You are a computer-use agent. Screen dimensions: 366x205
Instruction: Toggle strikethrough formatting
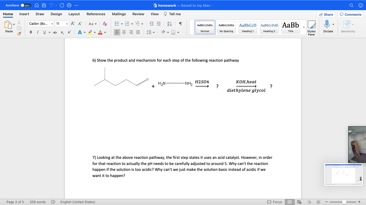pyautogui.click(x=55, y=32)
